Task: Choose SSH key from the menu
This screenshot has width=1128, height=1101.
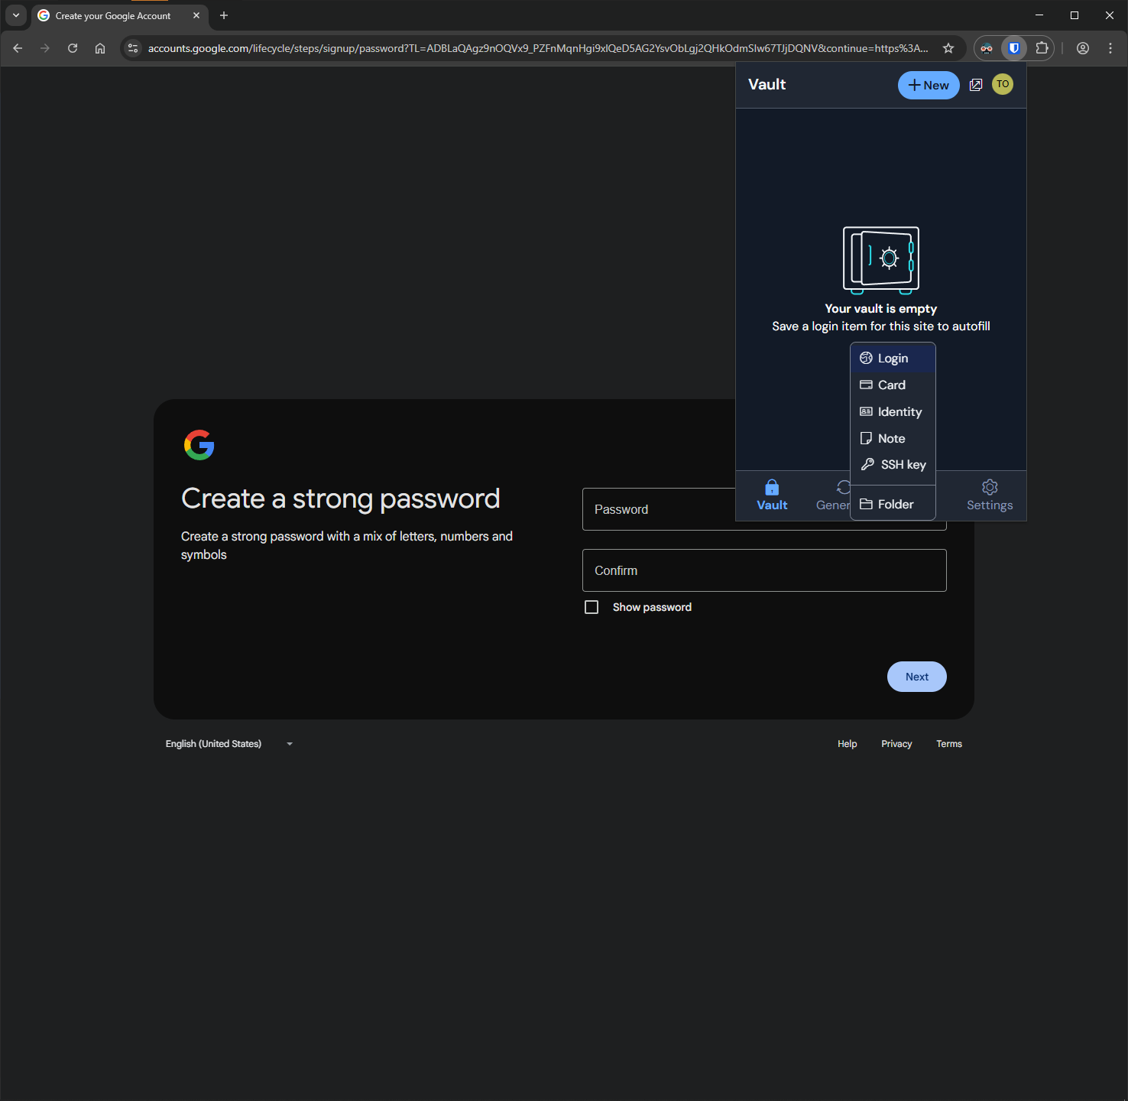Action: point(893,465)
